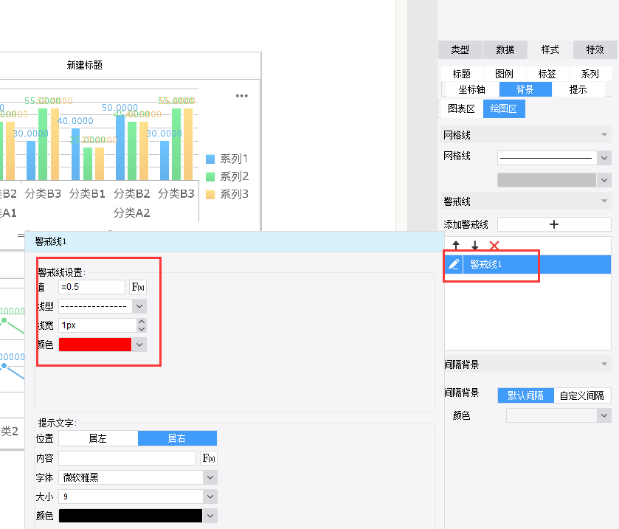Add a warning line with plus button
Viewport: 619px width, 529px height.
tap(554, 224)
